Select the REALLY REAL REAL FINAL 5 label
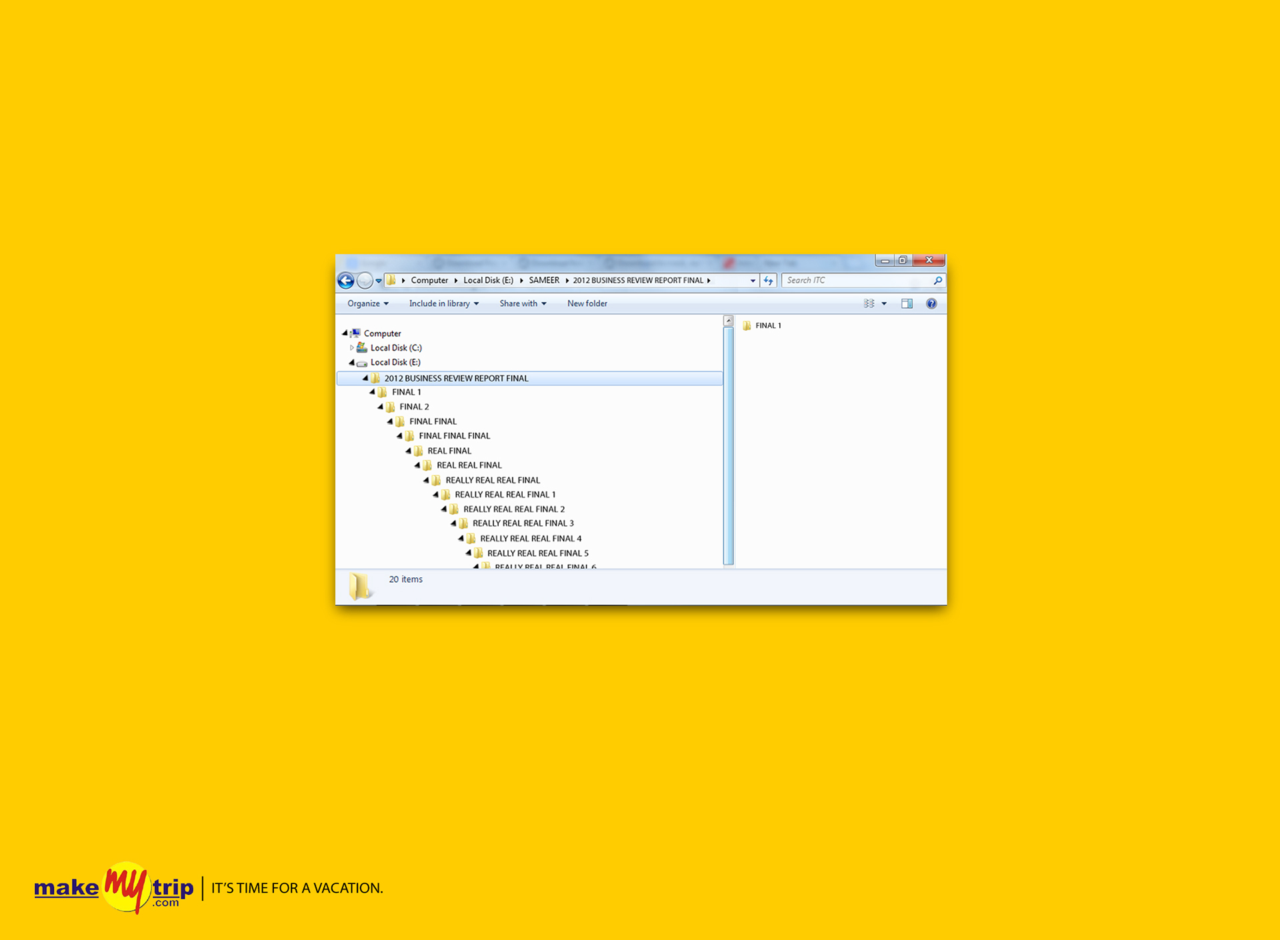1280x940 pixels. tap(538, 553)
